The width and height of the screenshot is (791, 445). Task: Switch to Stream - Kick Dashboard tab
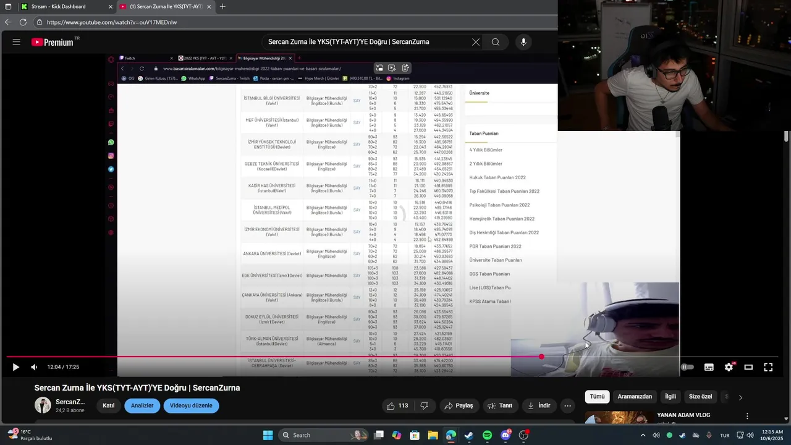(66, 6)
